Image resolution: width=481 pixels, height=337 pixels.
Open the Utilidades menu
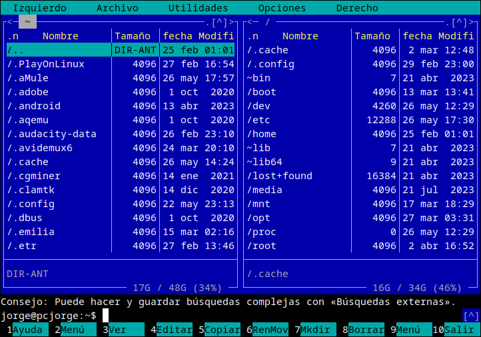[x=198, y=8]
